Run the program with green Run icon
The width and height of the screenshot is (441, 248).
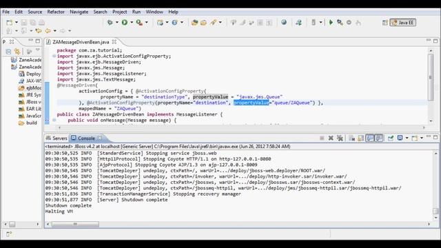pos(125,23)
